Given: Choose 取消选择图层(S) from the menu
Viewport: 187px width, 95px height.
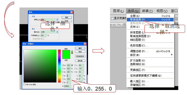Looking at the screenshot, I should [x=150, y=36].
